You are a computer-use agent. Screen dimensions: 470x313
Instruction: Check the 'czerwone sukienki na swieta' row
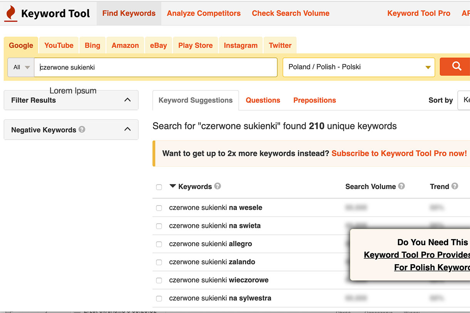pos(159,226)
